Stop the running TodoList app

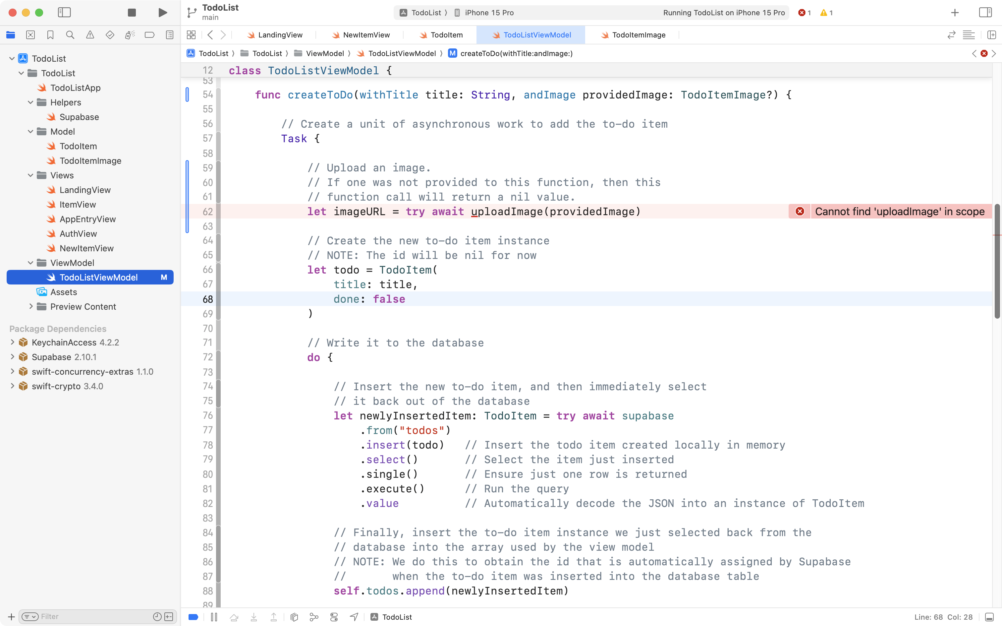[132, 12]
